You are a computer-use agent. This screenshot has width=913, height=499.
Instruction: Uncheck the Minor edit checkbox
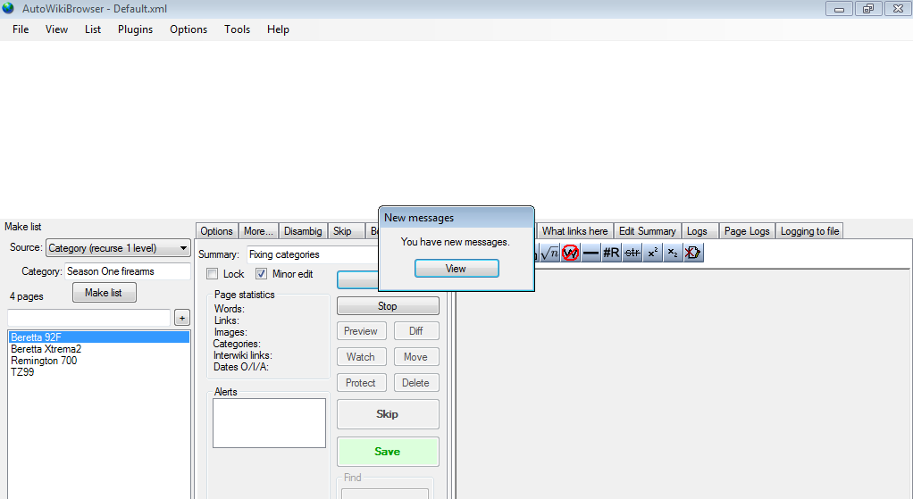click(262, 274)
